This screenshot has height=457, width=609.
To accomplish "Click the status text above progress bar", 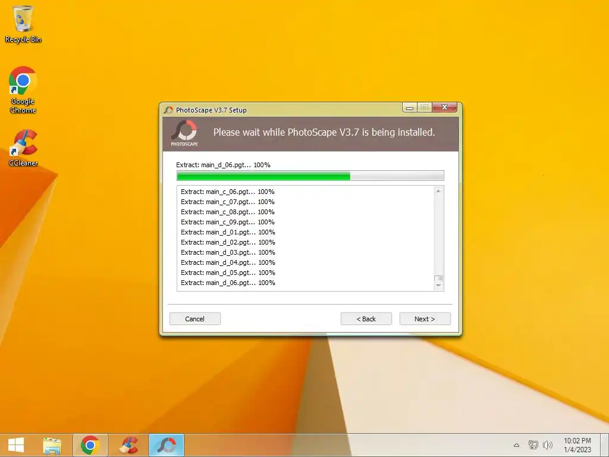I will pos(224,165).
